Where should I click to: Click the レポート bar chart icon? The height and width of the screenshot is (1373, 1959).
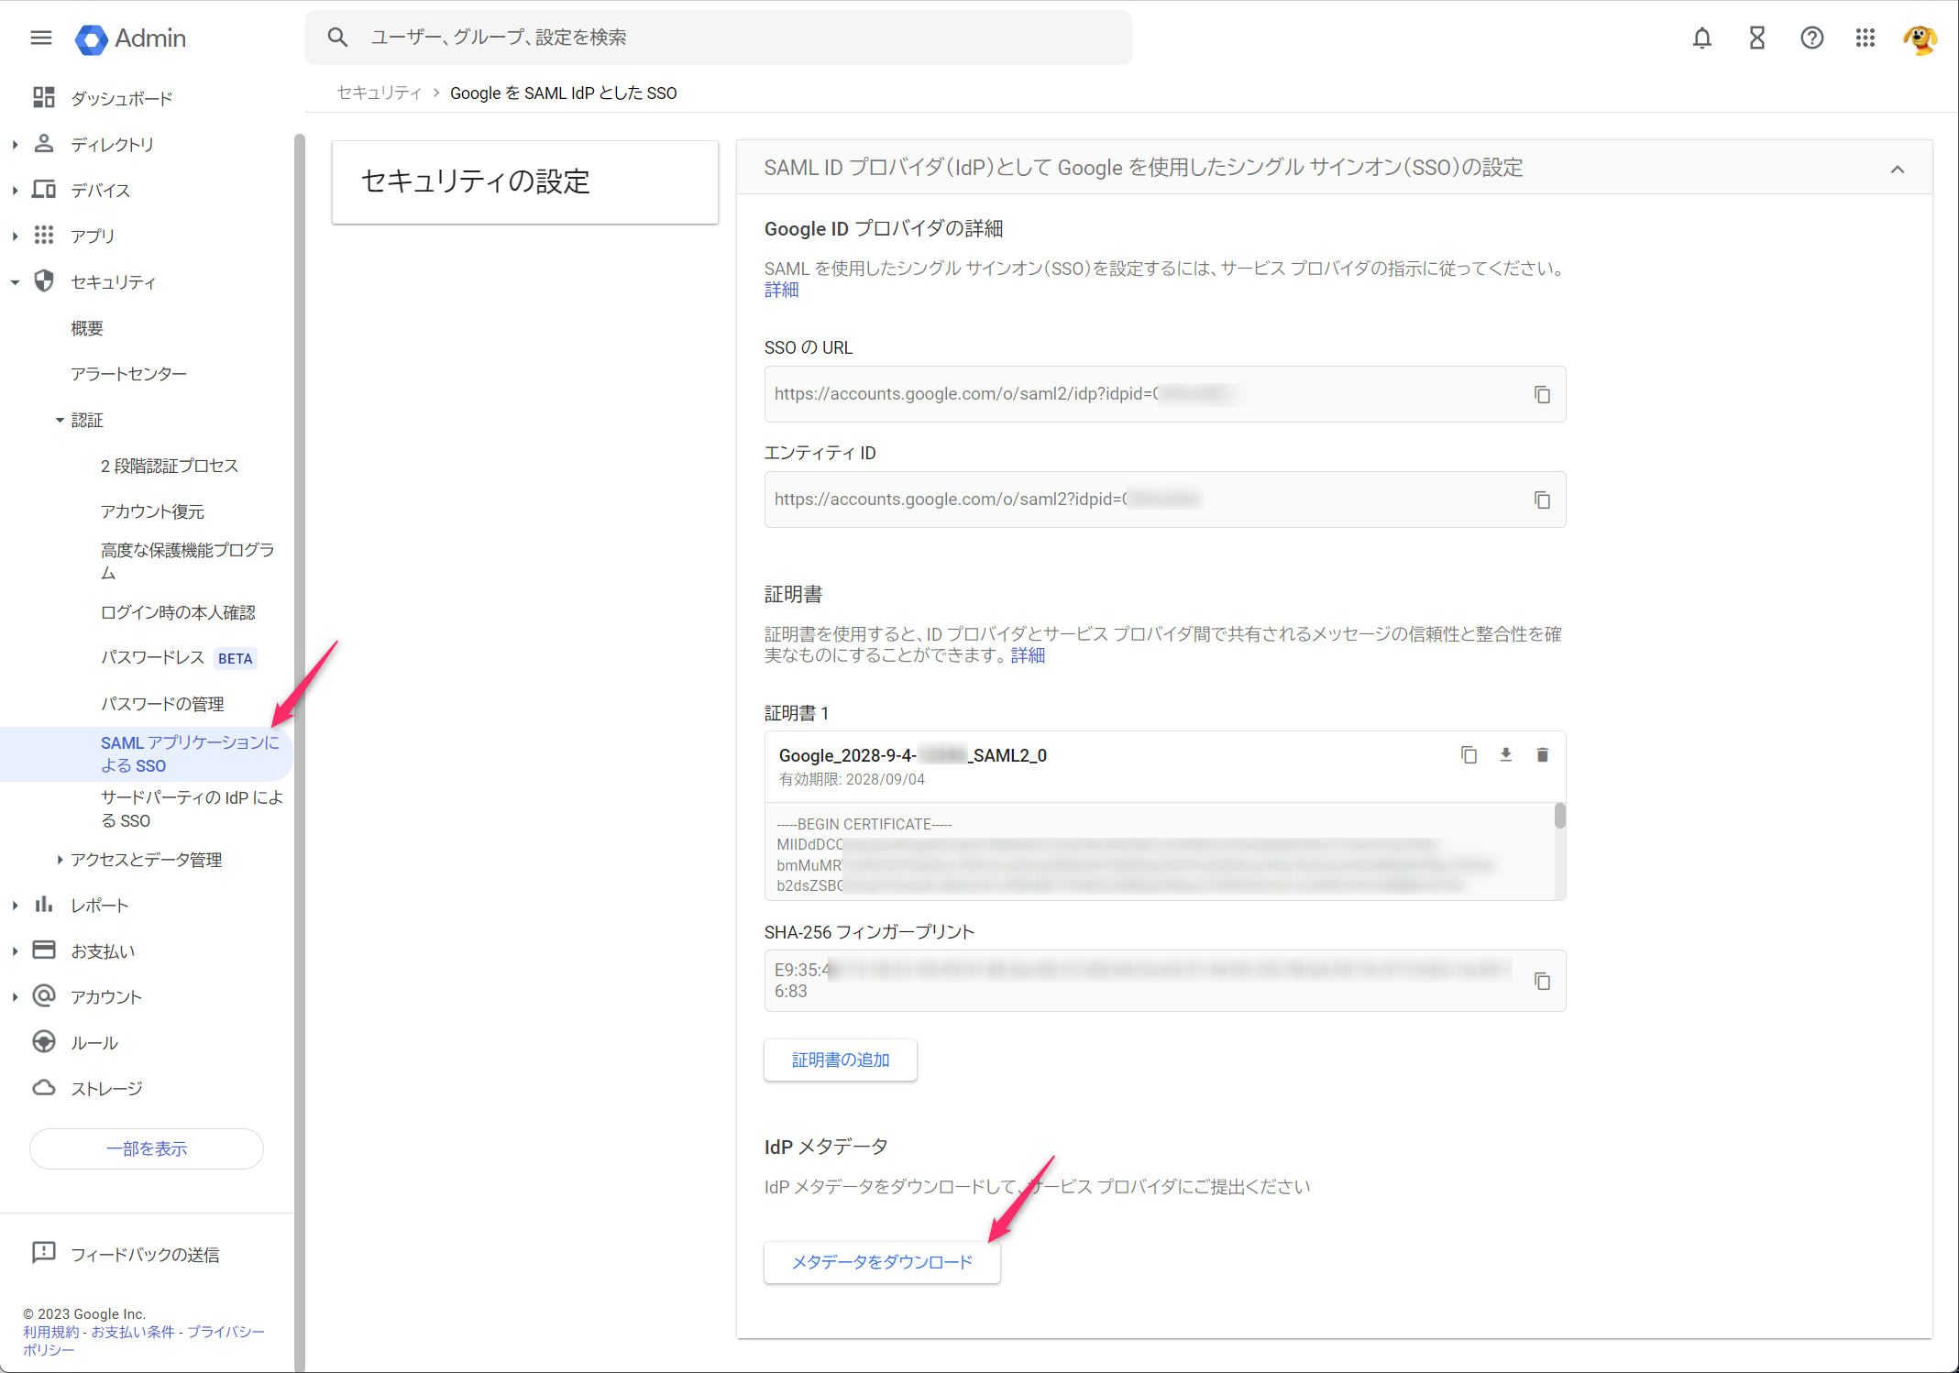(44, 904)
